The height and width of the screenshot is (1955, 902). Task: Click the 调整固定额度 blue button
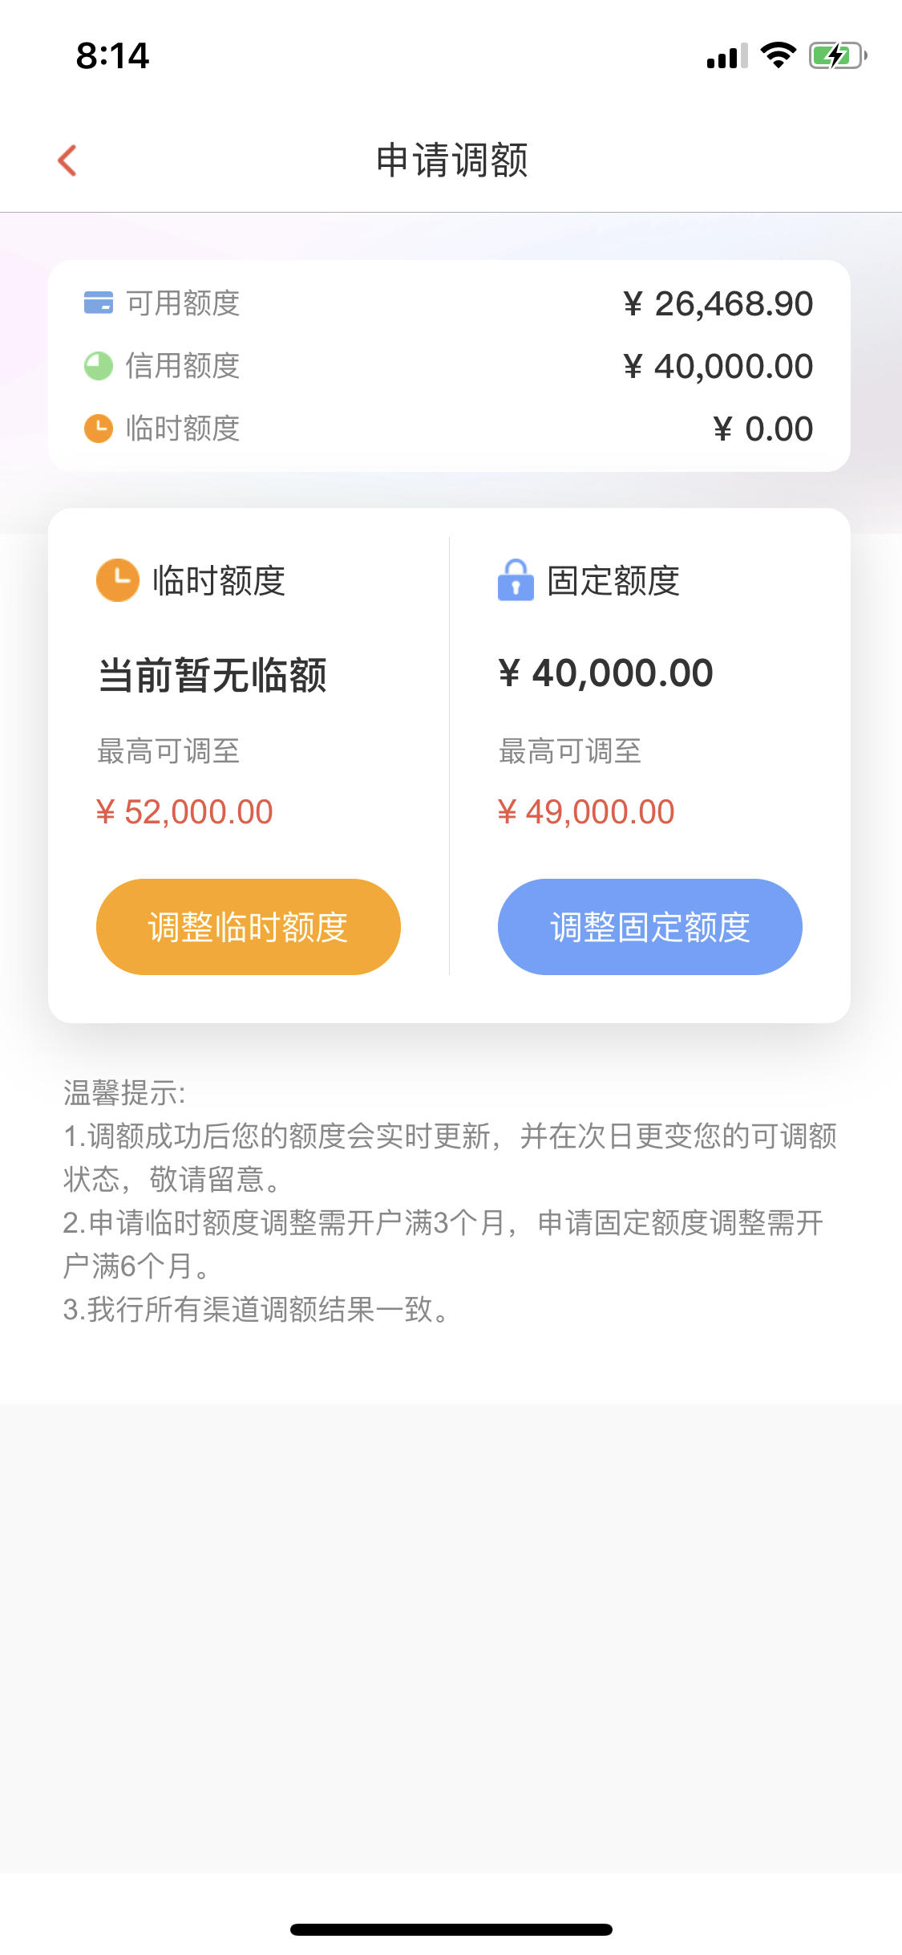[x=650, y=927]
